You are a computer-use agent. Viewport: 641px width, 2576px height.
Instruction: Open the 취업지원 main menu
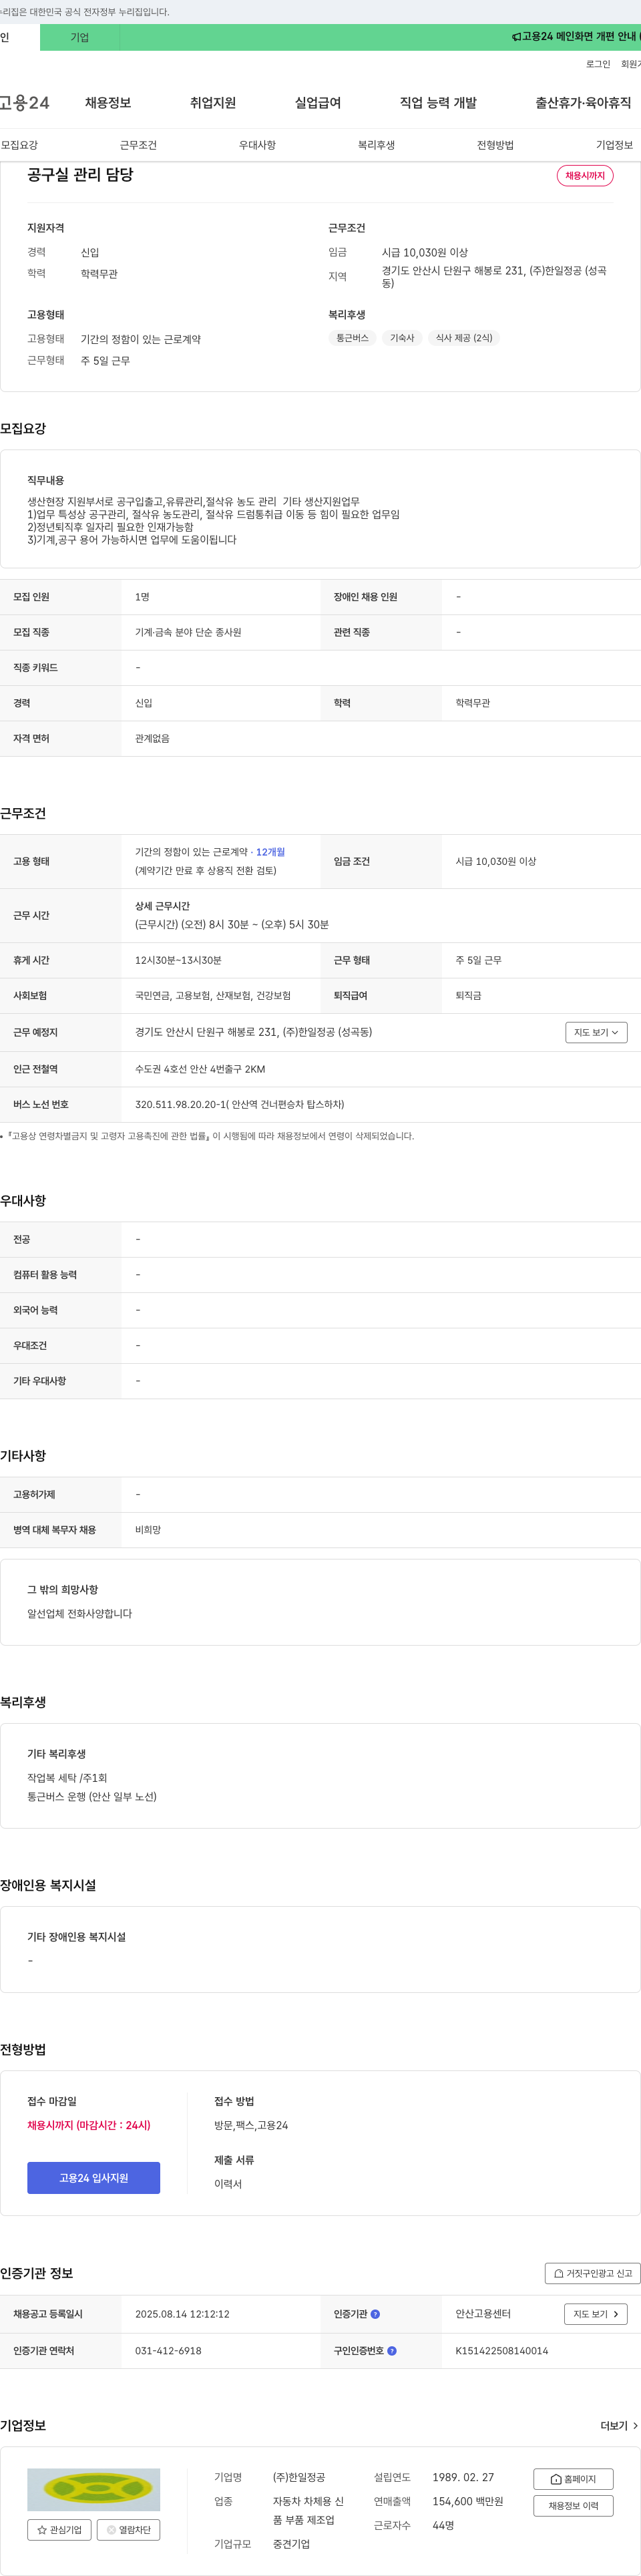coord(213,103)
